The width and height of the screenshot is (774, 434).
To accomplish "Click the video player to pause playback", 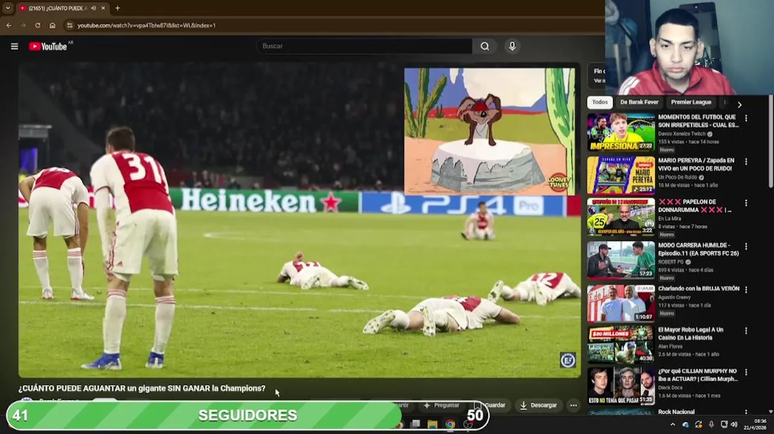I will coord(300,220).
